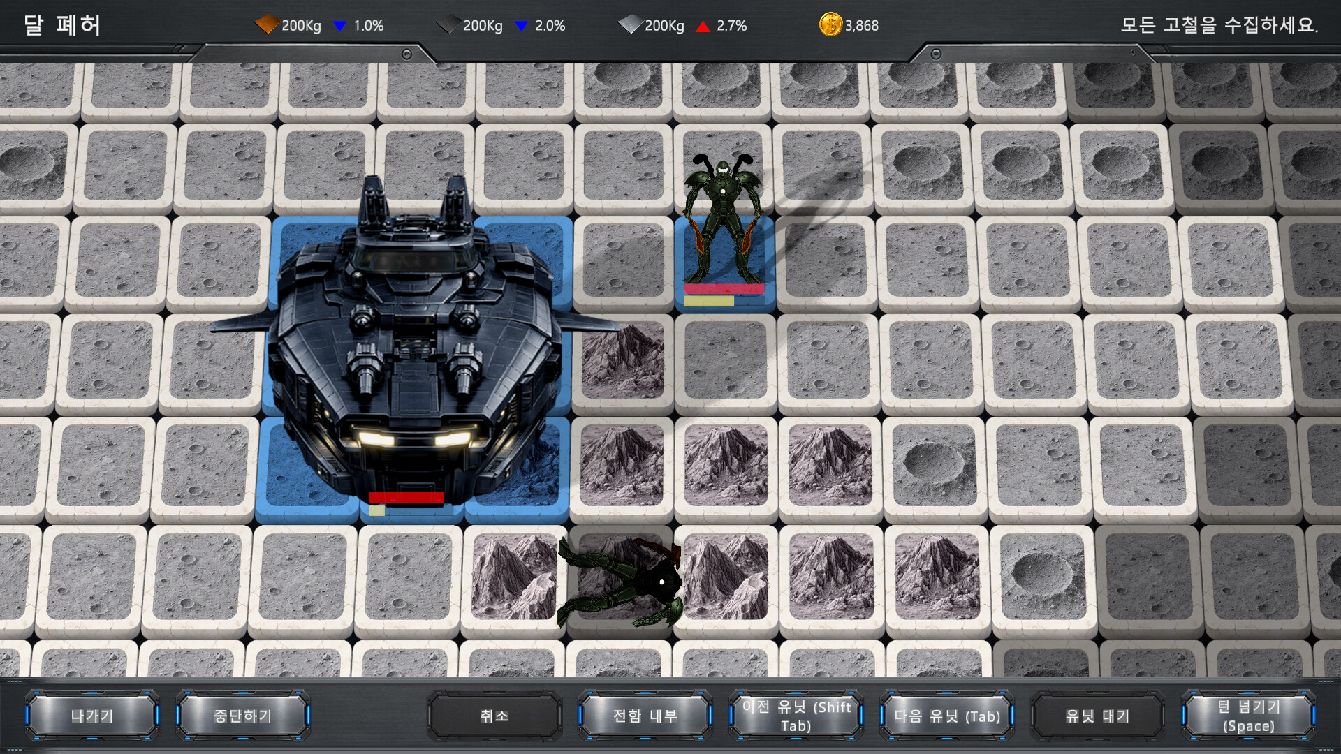This screenshot has height=754, width=1341.
Task: Click the 나가기 exit button
Action: (92, 716)
